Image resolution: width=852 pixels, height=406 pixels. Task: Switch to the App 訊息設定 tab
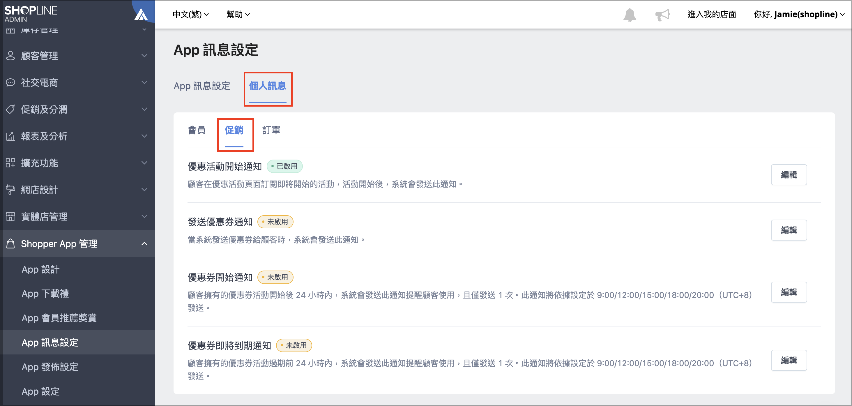[x=202, y=86]
